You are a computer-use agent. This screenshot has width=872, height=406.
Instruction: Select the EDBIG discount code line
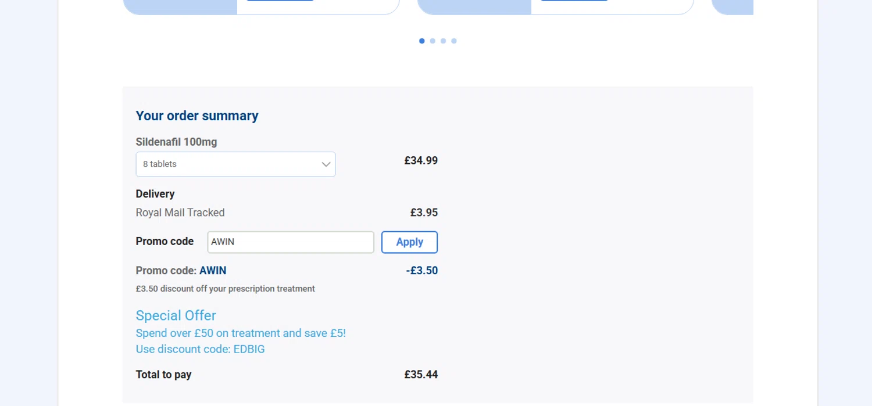pyautogui.click(x=200, y=349)
